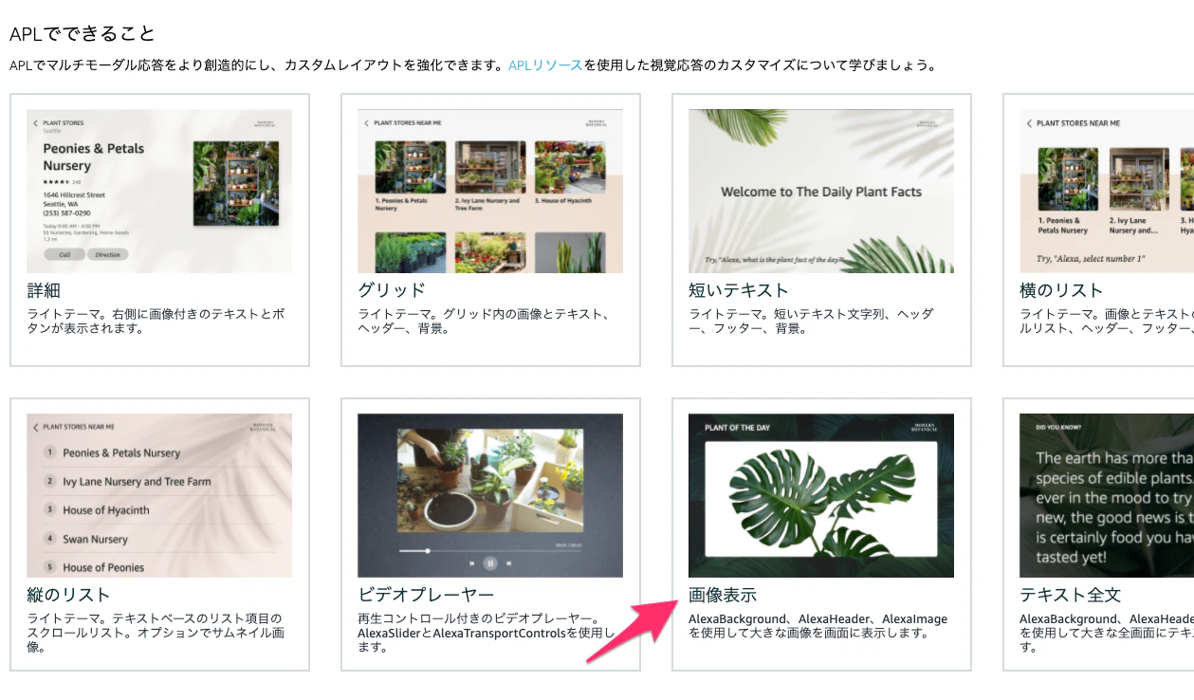Open the ビデオプレーヤー template thumbnail
1194x700 pixels.
coord(490,496)
